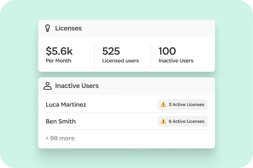Click the 100 inactive users count
The image size is (253, 168).
coord(167,51)
